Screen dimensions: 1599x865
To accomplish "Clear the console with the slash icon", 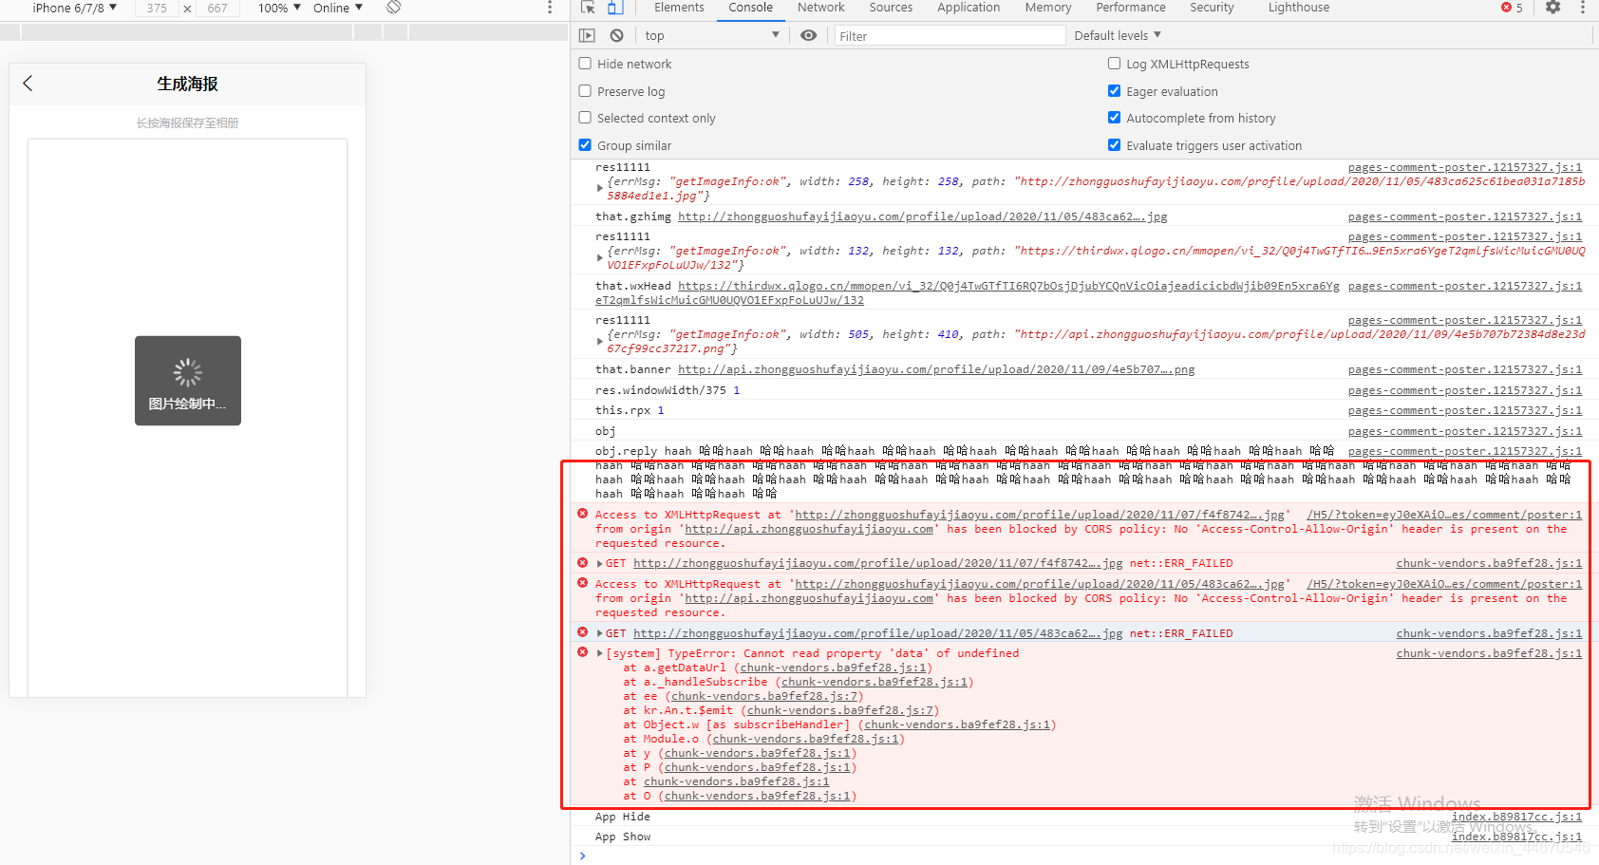I will pos(616,35).
